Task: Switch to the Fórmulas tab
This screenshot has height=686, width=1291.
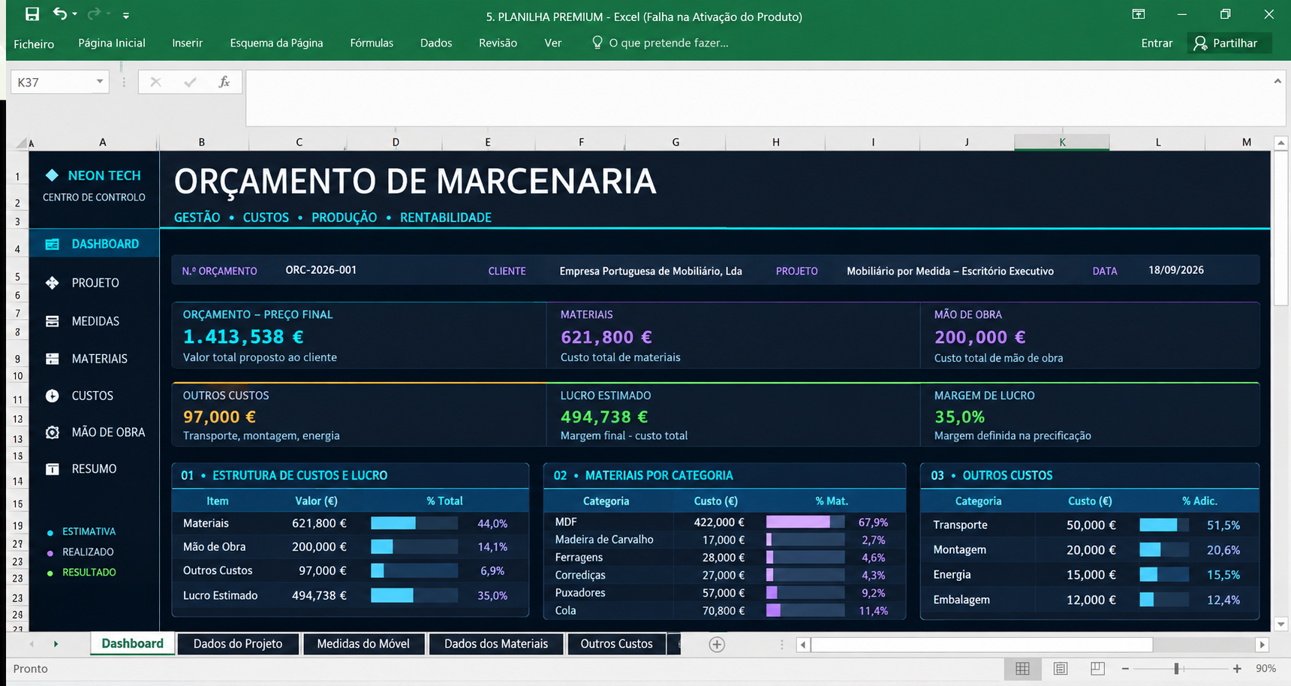Action: pos(372,43)
